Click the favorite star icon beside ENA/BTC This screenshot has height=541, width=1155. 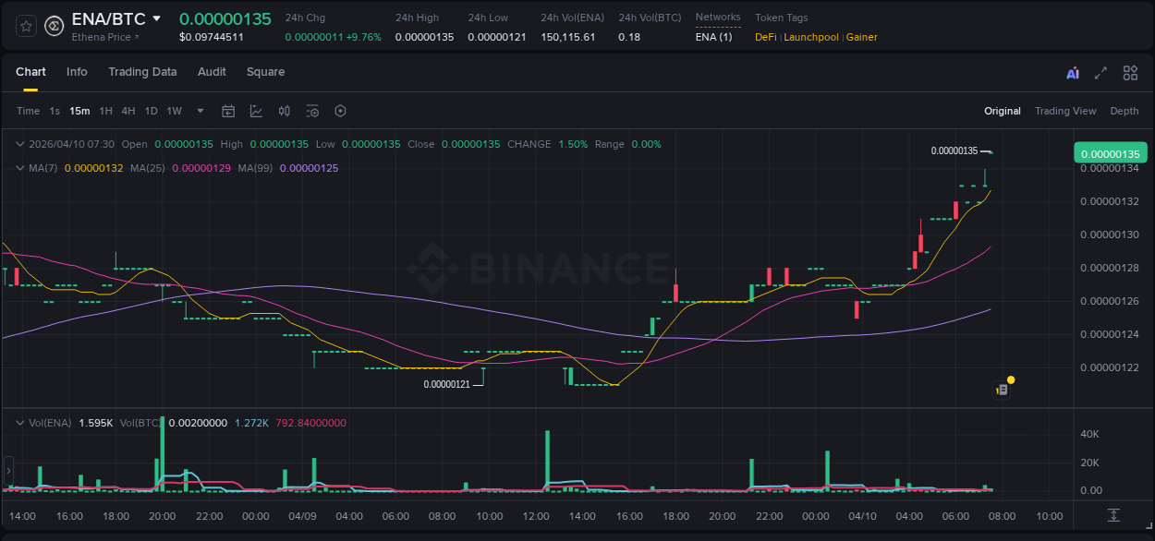pyautogui.click(x=25, y=26)
